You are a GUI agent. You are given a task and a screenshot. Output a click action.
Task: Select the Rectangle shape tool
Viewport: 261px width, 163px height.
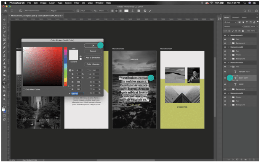(x=4, y=91)
